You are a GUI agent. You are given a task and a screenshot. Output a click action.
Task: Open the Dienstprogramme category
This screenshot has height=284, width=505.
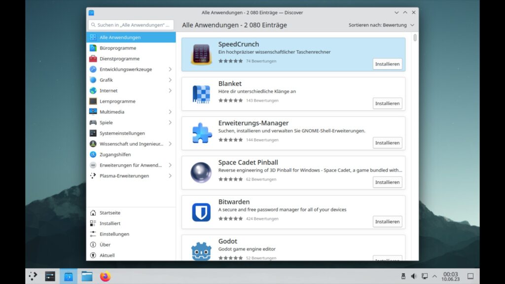(131, 59)
